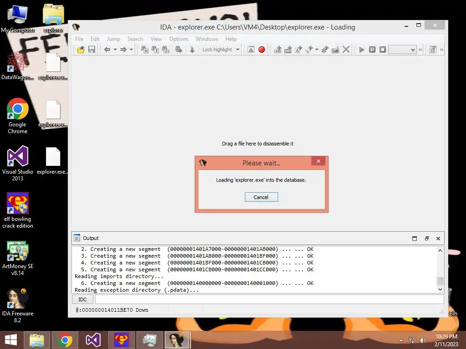
Task: Click the red breakpoint circle icon
Action: [x=262, y=50]
